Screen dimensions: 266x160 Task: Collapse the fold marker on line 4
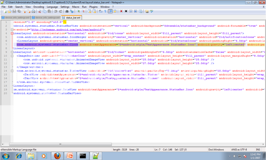(12, 33)
